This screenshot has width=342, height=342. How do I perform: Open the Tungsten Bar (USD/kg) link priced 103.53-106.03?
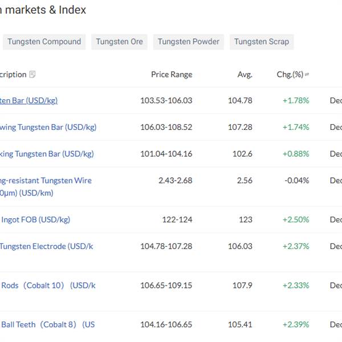pyautogui.click(x=28, y=100)
